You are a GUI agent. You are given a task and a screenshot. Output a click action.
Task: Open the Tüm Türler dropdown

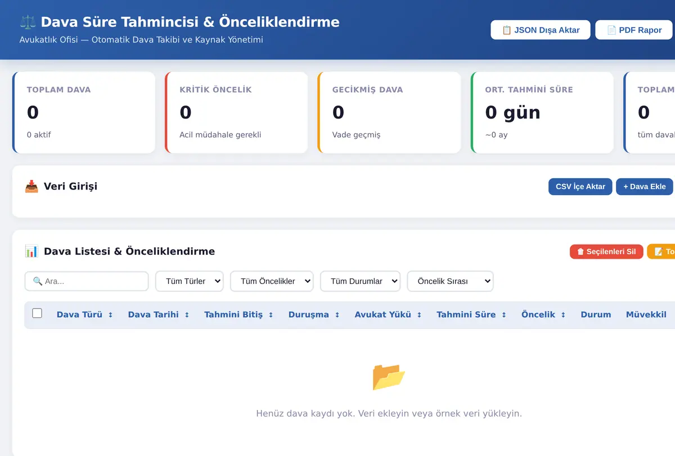pos(190,281)
